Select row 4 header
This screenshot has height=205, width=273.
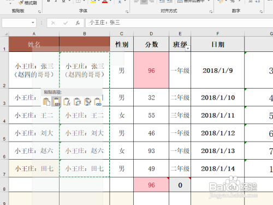(4, 115)
